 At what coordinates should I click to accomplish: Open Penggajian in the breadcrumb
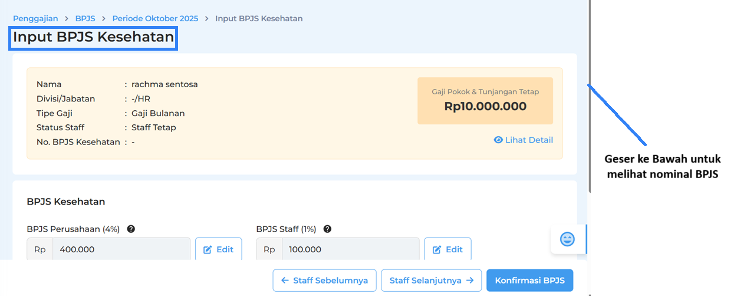coord(35,18)
